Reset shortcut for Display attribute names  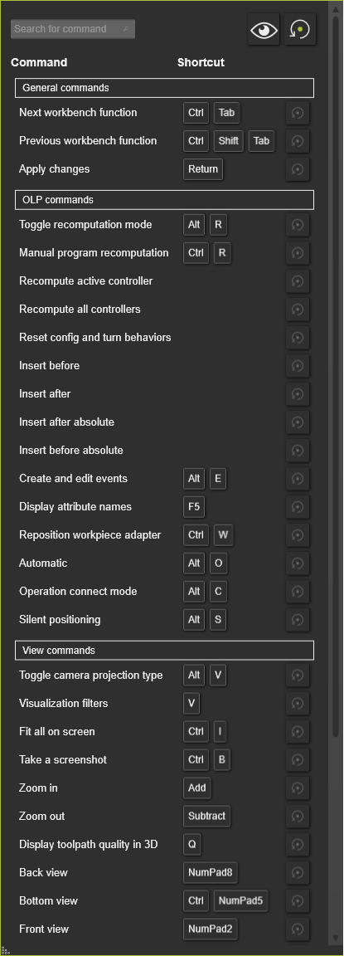(298, 507)
